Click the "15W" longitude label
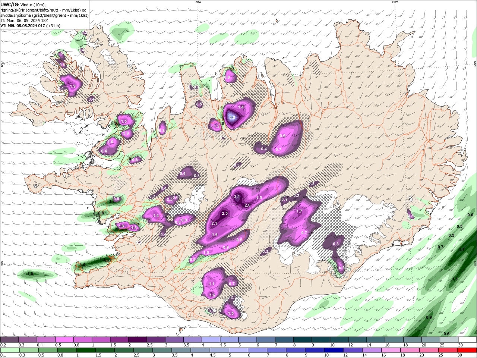The width and height of the screenshot is (477, 358). 395,2
